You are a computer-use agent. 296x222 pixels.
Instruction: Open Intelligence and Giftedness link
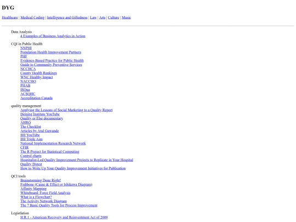pyautogui.click(x=67, y=18)
